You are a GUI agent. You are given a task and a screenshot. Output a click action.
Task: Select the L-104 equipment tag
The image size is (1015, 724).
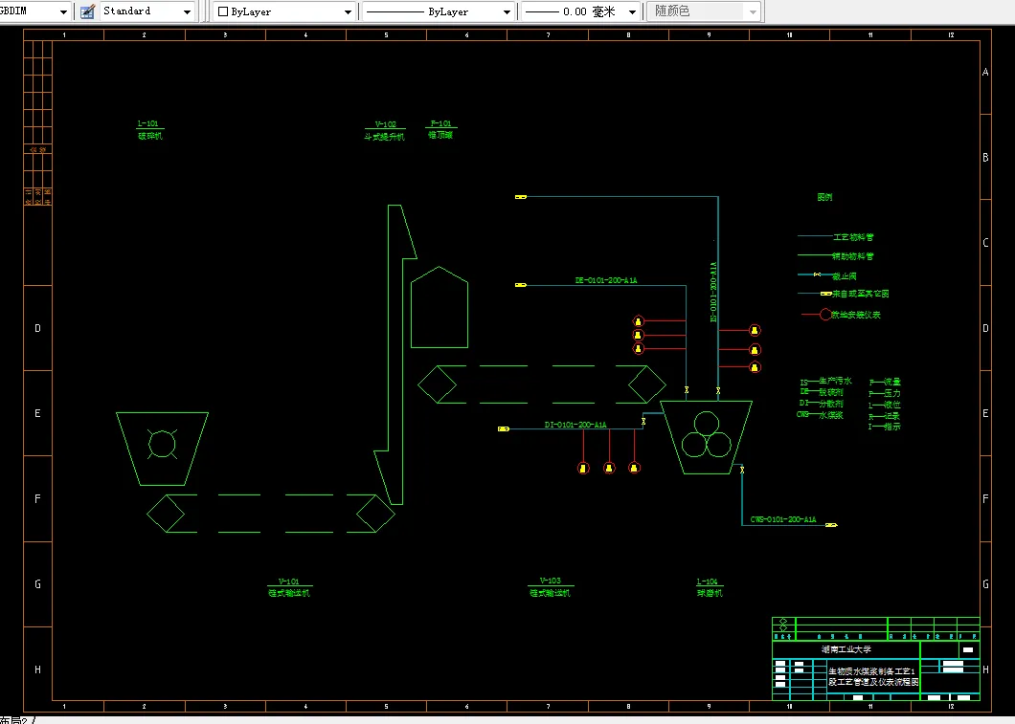click(707, 581)
